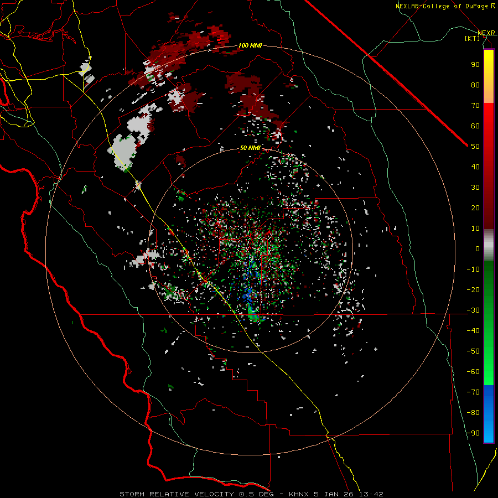Click the 80 value on the velocity scale
This screenshot has width=498, height=498.
tap(475, 85)
